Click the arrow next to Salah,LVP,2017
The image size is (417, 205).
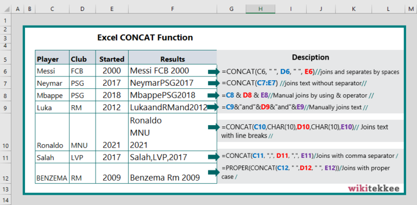pyautogui.click(x=214, y=156)
